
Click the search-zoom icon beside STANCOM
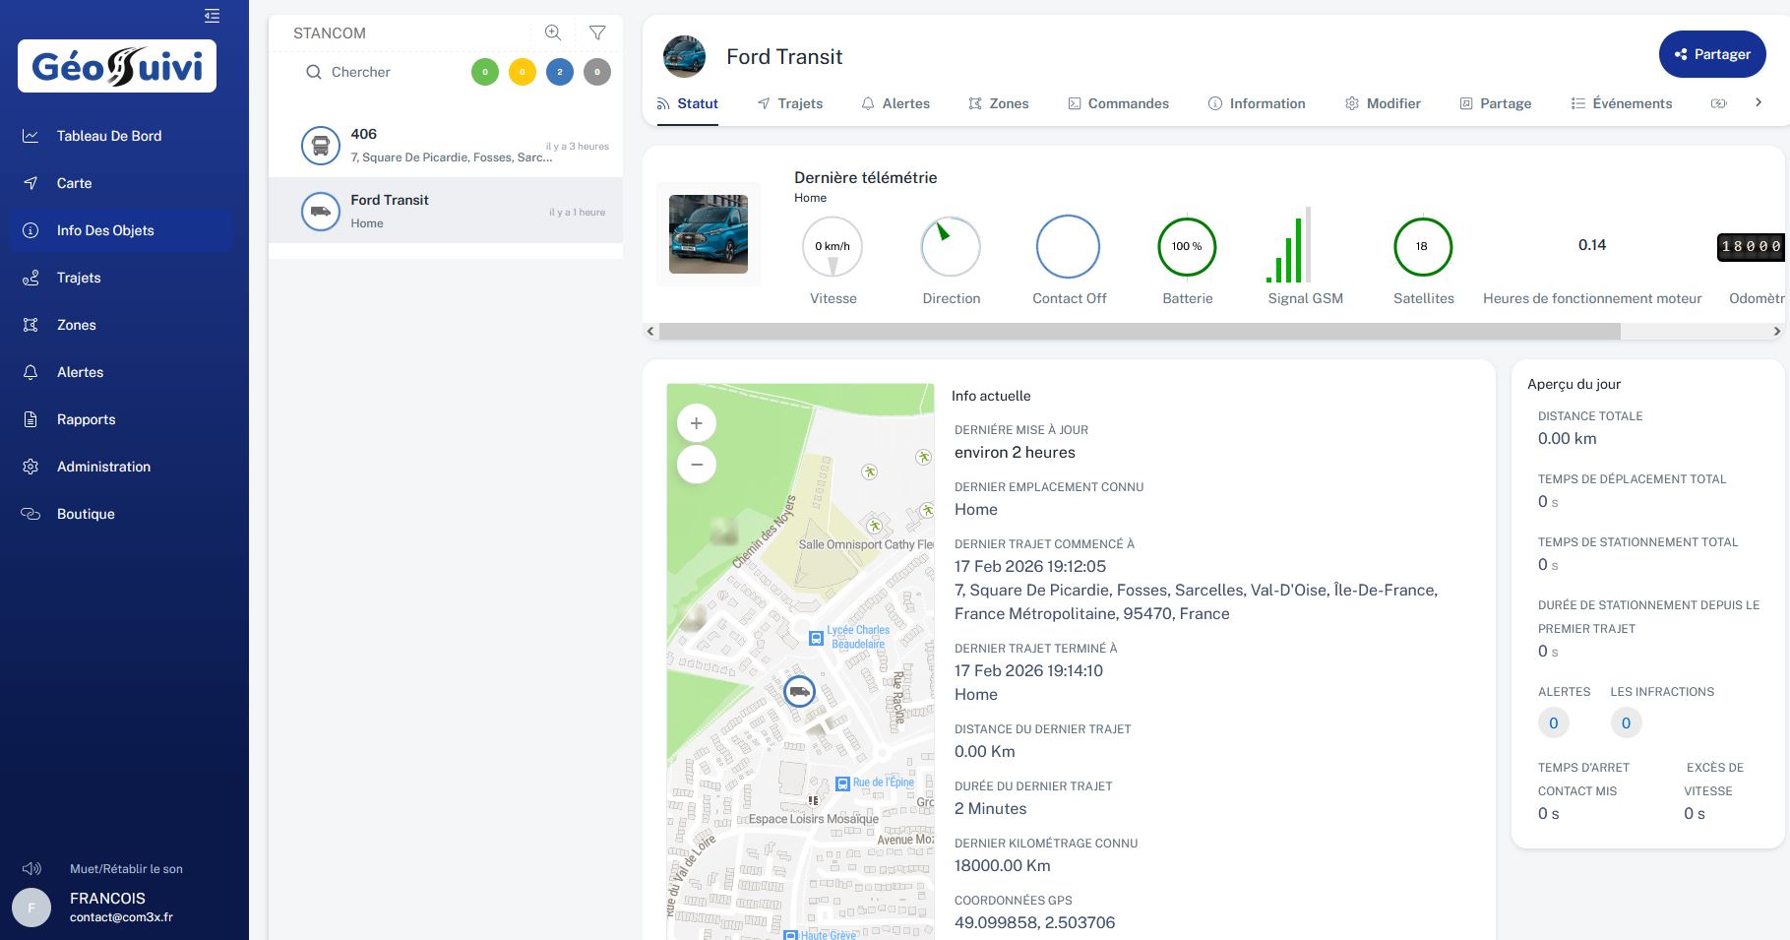coord(553,32)
